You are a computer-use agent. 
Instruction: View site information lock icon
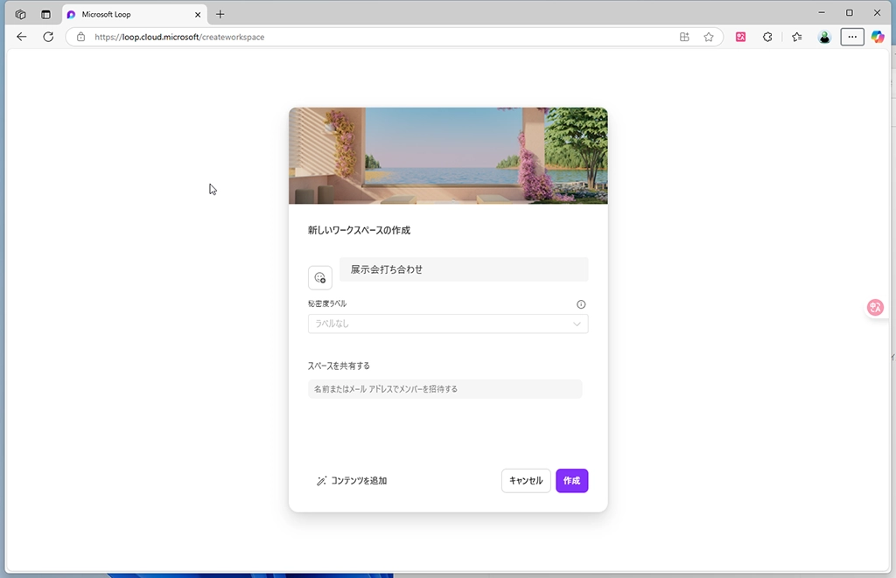point(81,37)
